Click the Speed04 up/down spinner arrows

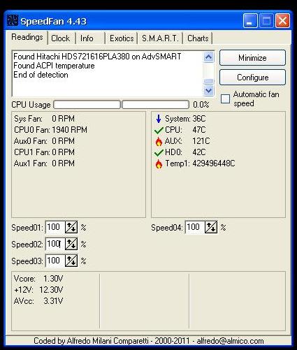(x=211, y=227)
